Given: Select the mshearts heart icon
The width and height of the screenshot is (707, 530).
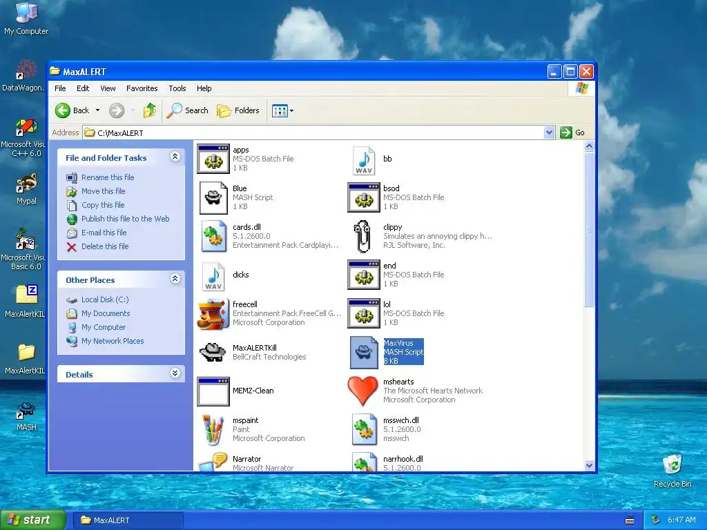Looking at the screenshot, I should tap(363, 391).
